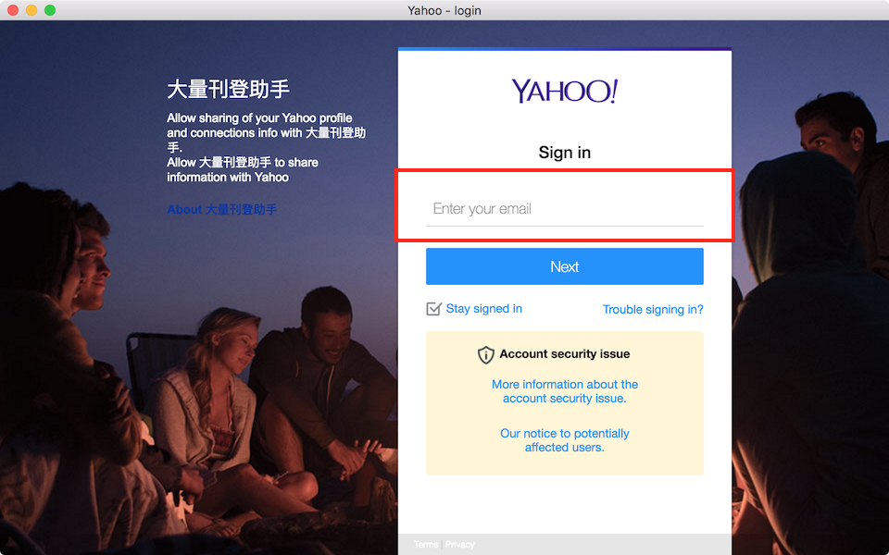
Task: Open More information about the account security issue
Action: pos(564,391)
